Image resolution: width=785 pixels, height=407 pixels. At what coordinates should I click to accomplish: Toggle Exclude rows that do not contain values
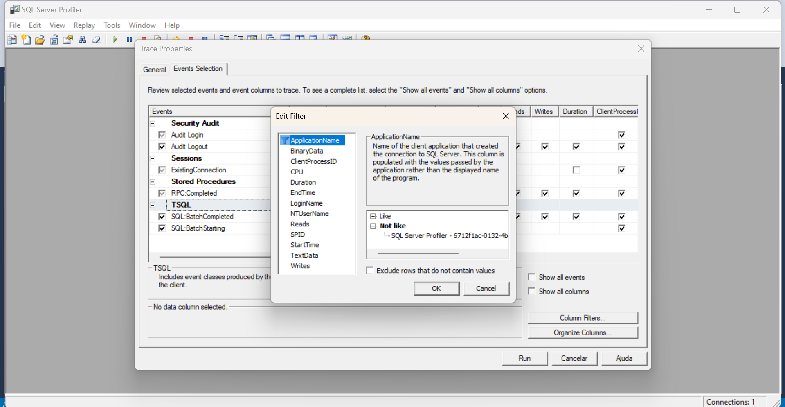pyautogui.click(x=370, y=270)
